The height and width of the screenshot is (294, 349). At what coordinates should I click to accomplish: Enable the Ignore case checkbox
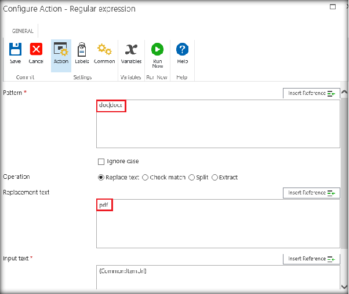101,161
